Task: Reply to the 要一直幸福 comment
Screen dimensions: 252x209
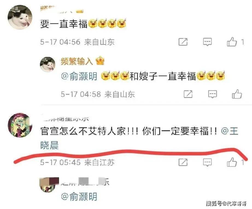Action: [207, 42]
